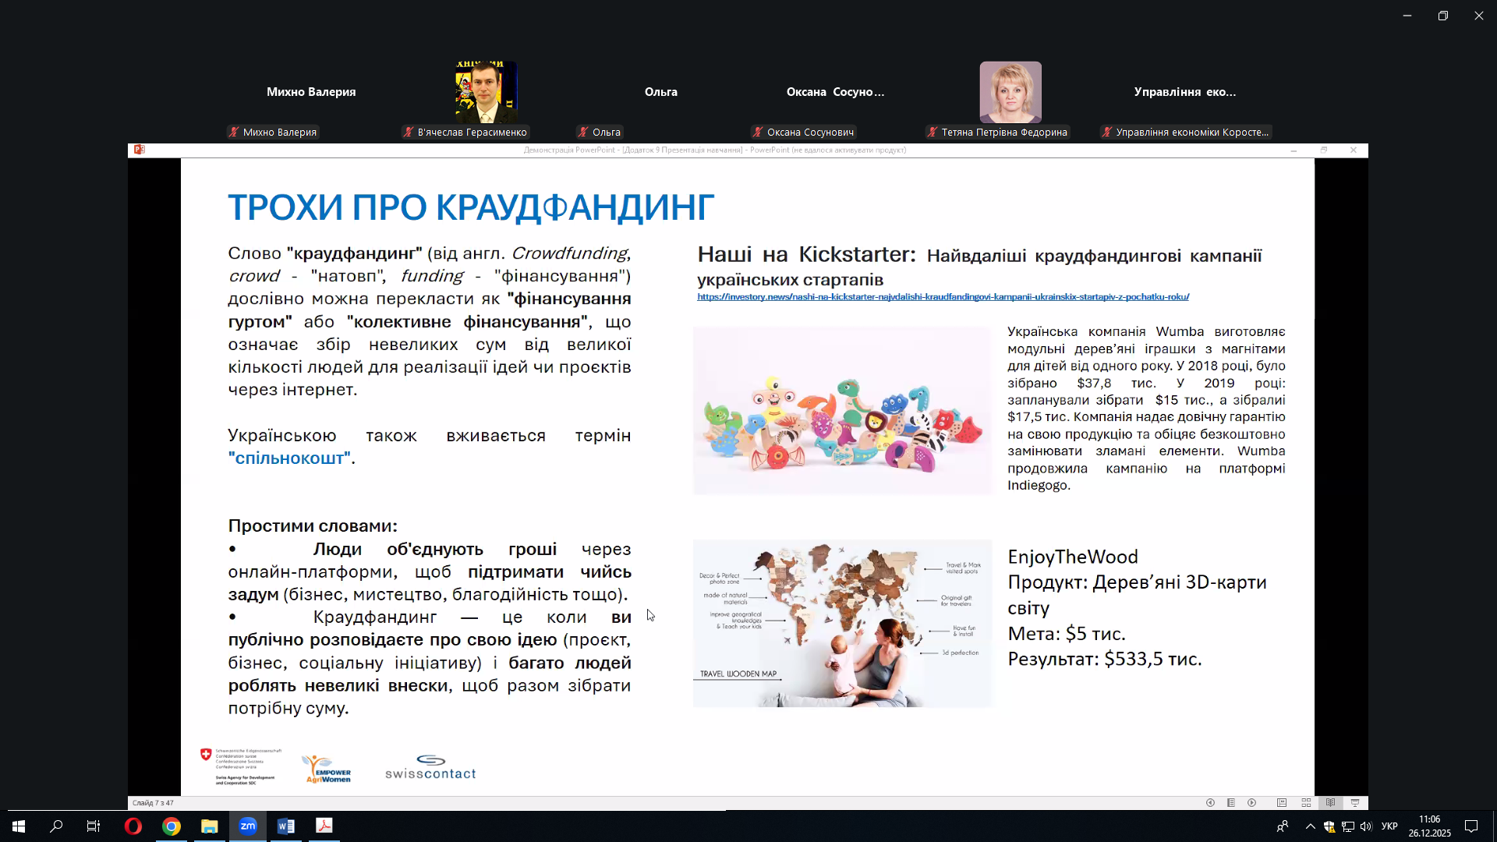Expand hidden system tray icons chevron
Viewport: 1497px width, 842px height.
1310,826
